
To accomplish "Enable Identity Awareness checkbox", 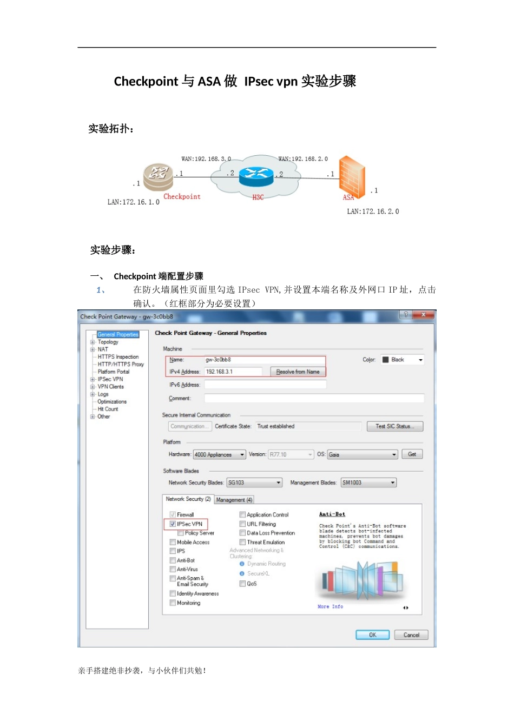I will [x=173, y=593].
